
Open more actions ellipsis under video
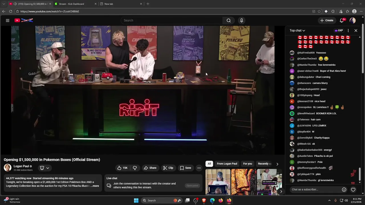(x=199, y=168)
